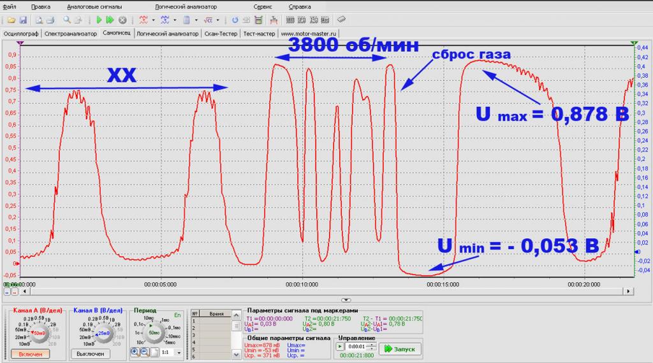Open dropdown arrow beside red waveform icon
This screenshot has width=653, height=363.
154,20
